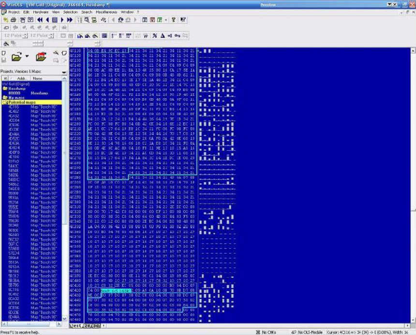Select the Potential maps folder row
This screenshot has height=335, width=416.
(x=31, y=102)
